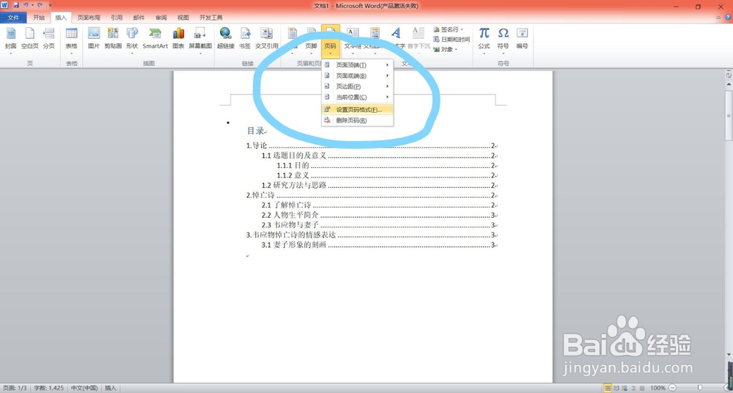
Task: Click the 100% zoom level button
Action: (658, 388)
